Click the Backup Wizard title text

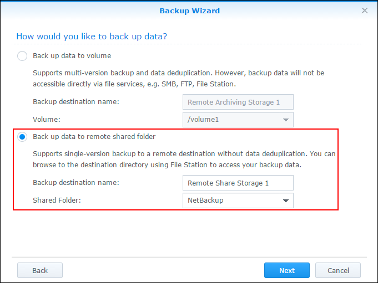click(189, 11)
